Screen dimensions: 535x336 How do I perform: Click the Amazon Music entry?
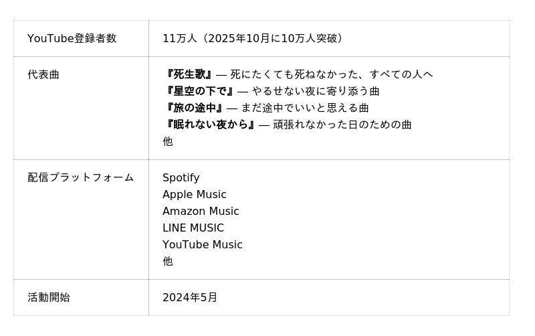pos(201,211)
